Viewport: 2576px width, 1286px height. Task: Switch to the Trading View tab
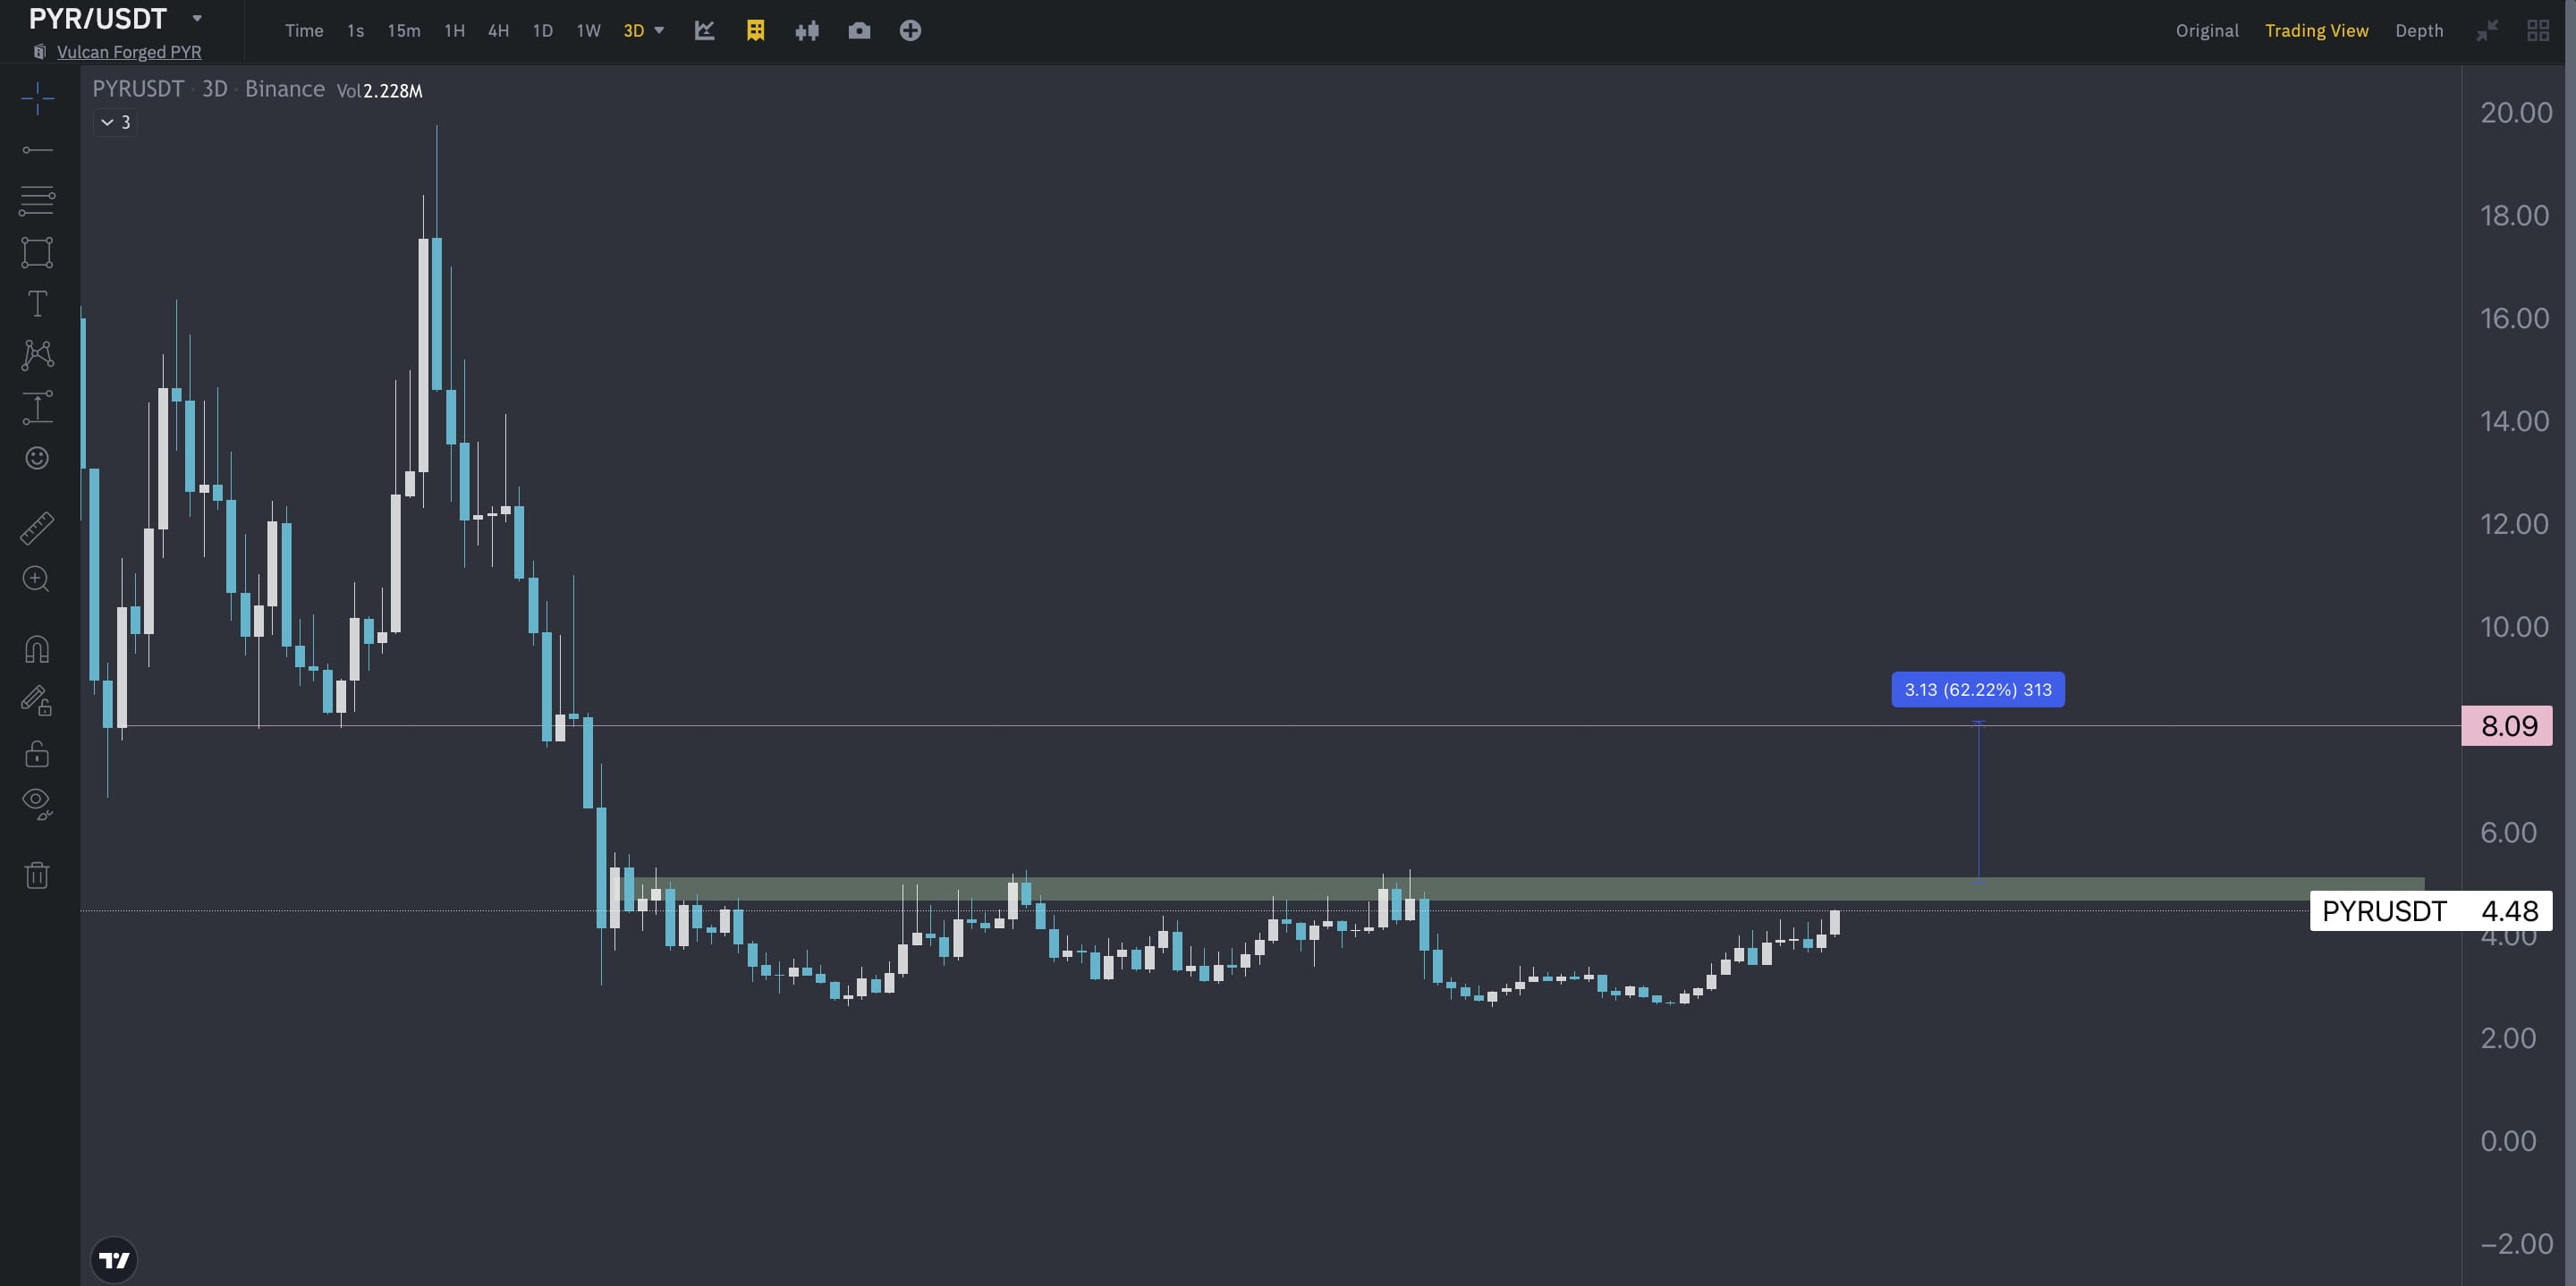click(2316, 31)
